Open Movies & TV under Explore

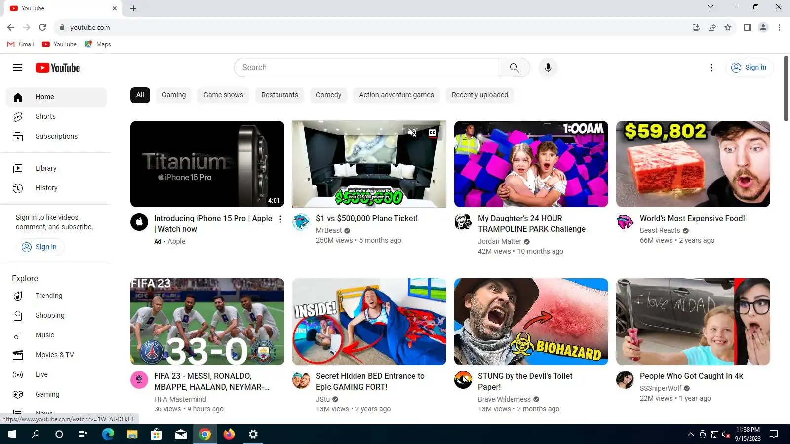point(56,355)
